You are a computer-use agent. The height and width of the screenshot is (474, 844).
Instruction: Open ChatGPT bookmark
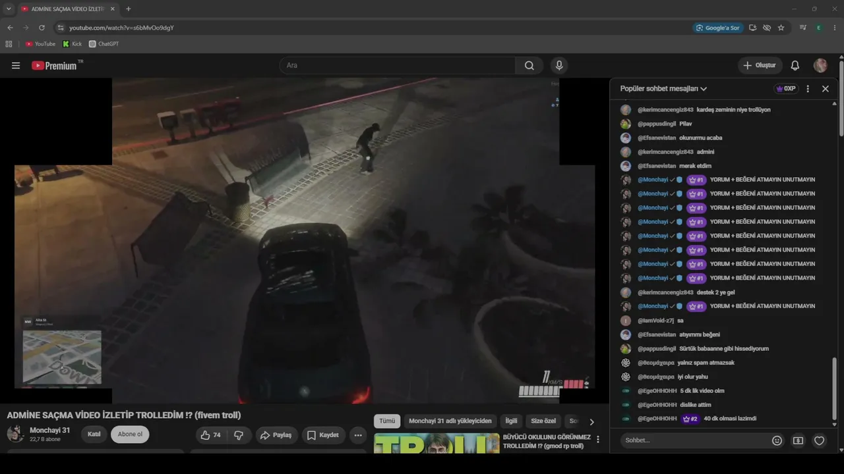click(104, 44)
